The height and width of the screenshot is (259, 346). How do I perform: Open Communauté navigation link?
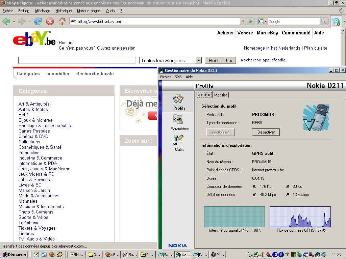[x=296, y=33]
